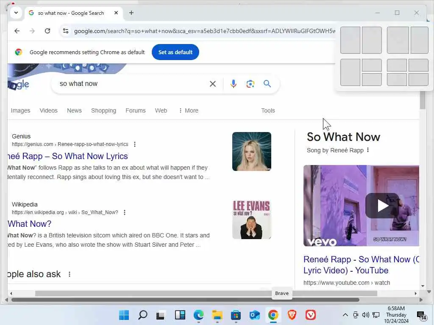
Task: Launch Microsoft Edge from the taskbar
Action: coord(198,315)
